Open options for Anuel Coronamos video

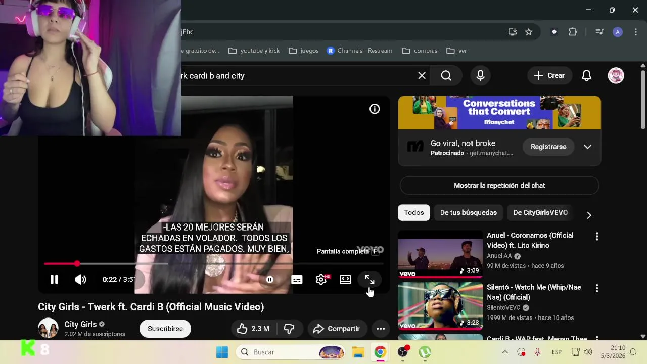(x=597, y=237)
